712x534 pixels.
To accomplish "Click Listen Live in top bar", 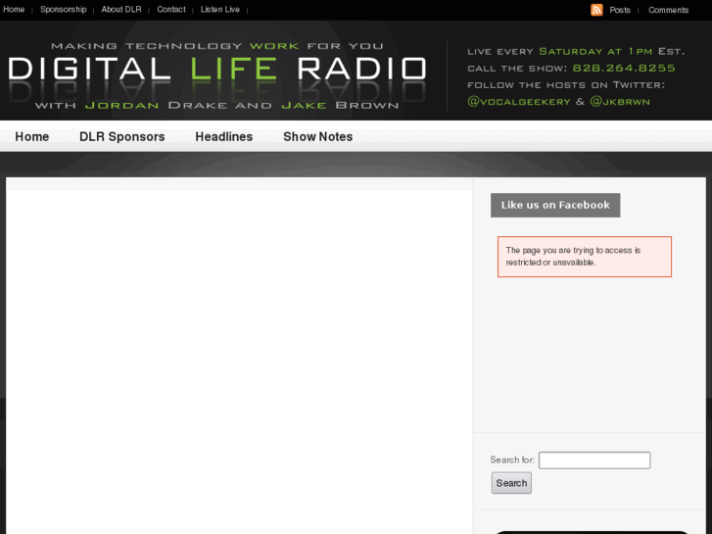I will tap(220, 9).
